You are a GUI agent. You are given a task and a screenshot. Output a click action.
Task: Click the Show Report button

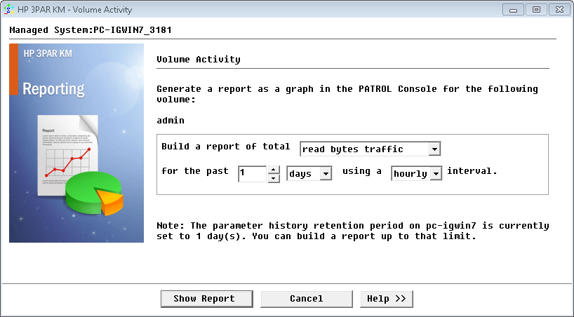point(207,299)
